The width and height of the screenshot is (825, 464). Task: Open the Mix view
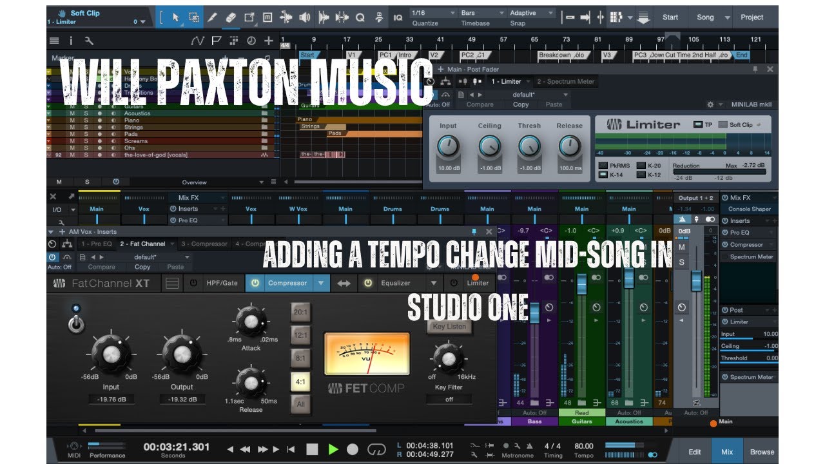point(727,452)
